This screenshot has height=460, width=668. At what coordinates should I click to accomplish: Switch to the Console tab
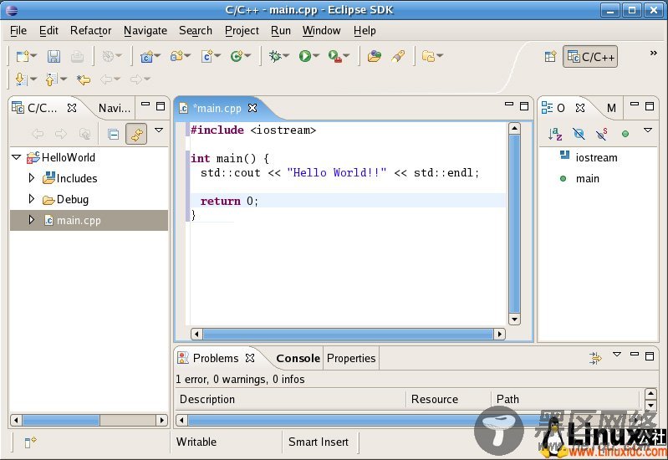(298, 358)
